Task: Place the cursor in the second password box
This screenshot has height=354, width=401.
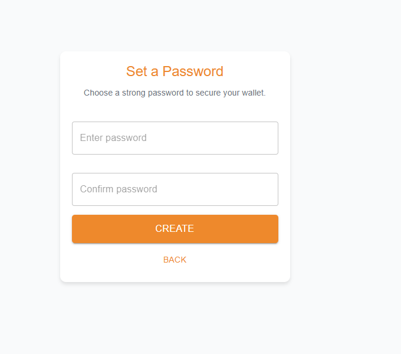Action: point(175,189)
